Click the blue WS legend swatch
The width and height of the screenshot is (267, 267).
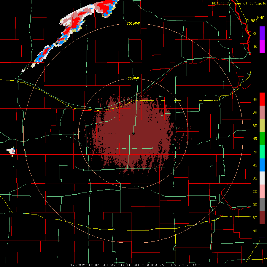[x=262, y=165]
